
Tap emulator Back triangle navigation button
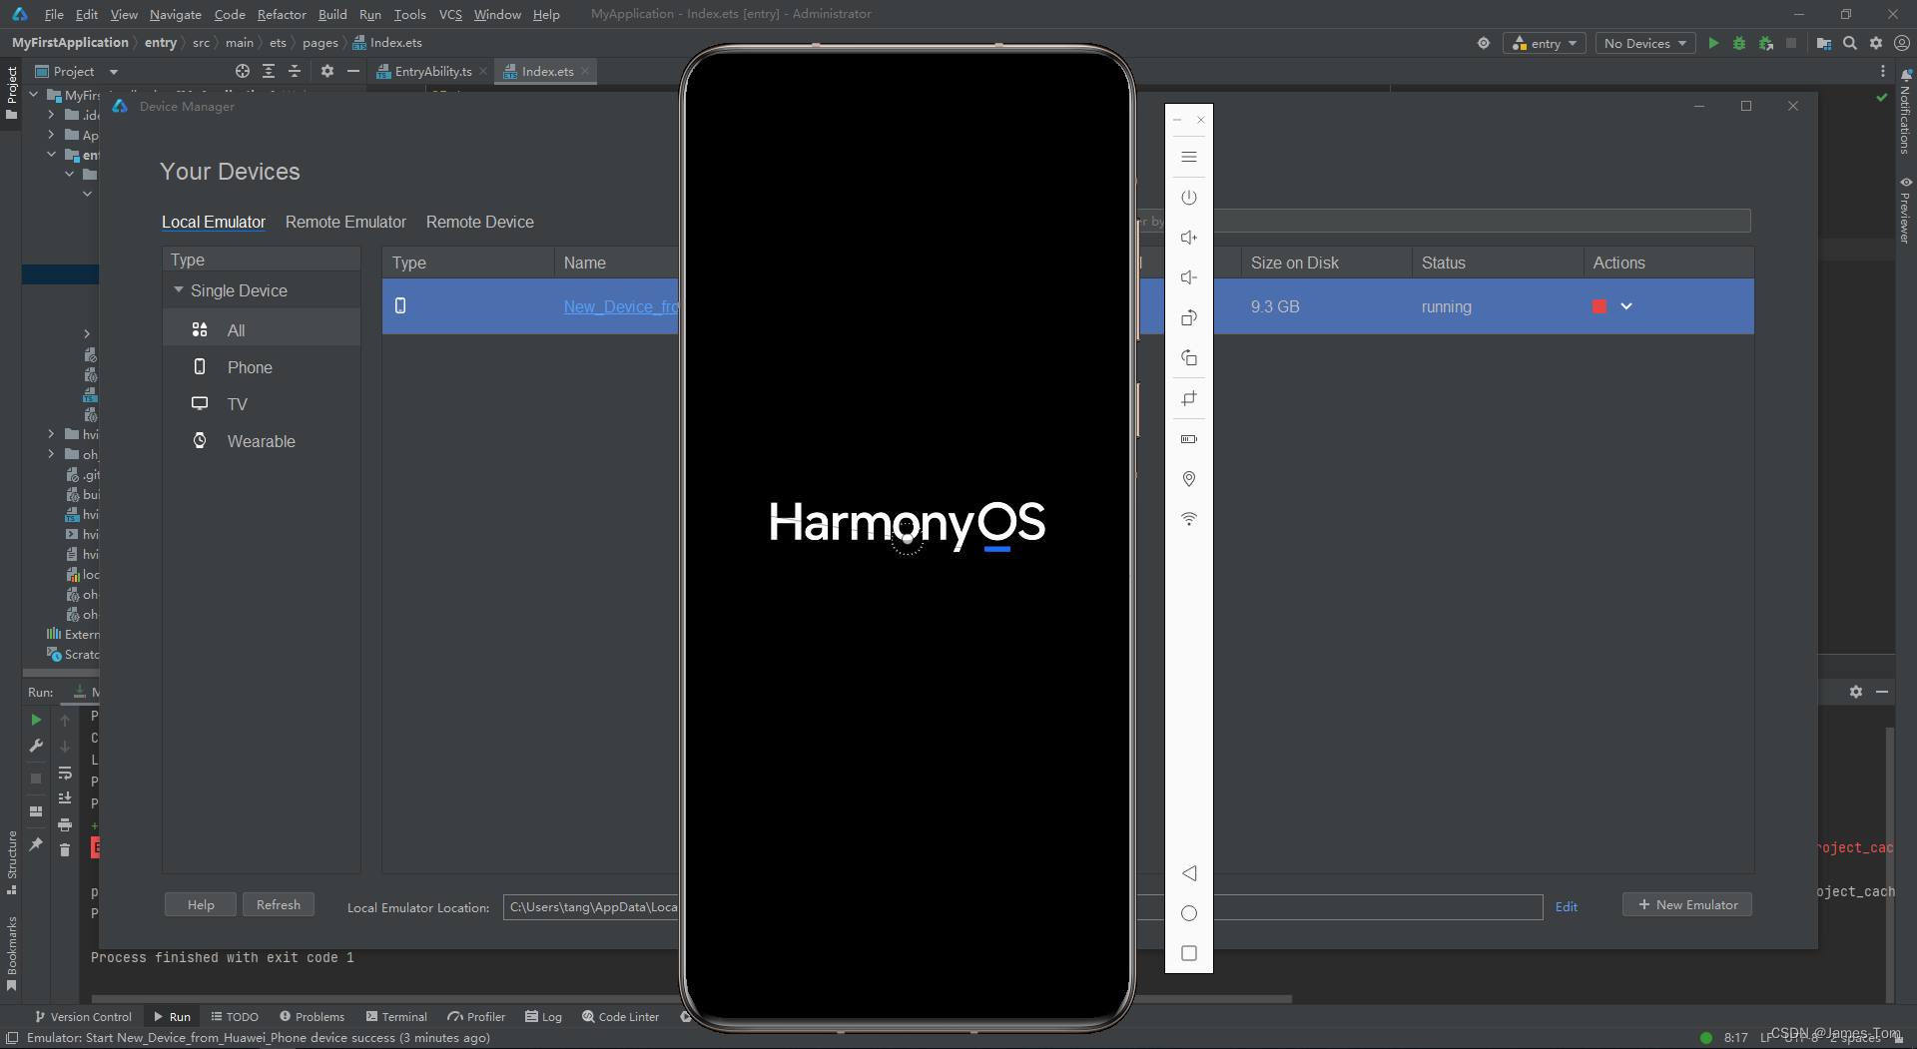click(x=1188, y=873)
